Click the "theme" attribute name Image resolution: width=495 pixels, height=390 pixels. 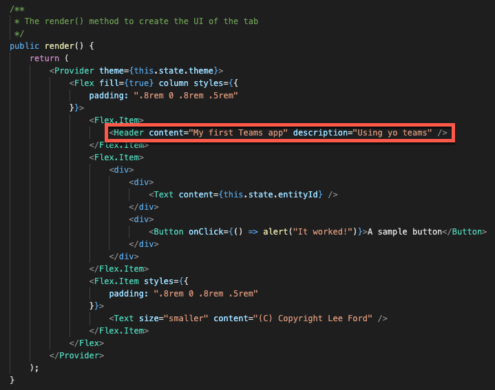[x=112, y=71]
